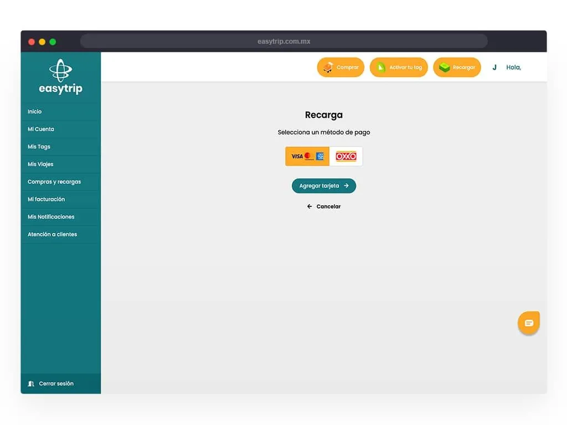Go to Mi Cuenta
Image resolution: width=567 pixels, height=425 pixels.
point(61,129)
